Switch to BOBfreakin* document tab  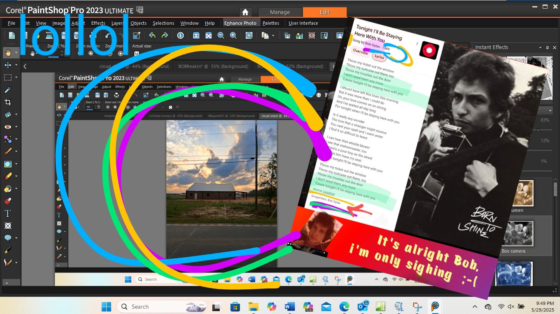coord(213,66)
